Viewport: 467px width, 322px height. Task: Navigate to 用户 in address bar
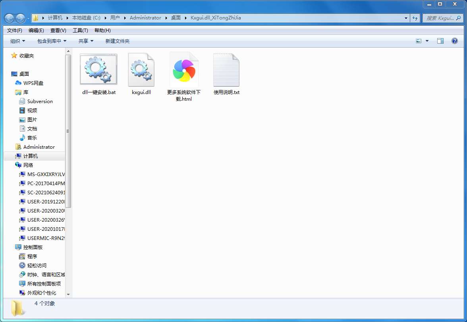point(115,18)
